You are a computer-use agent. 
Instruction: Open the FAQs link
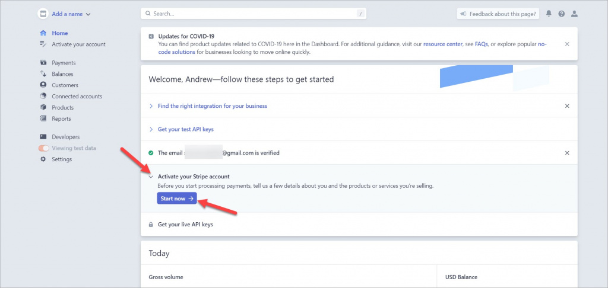tap(481, 44)
